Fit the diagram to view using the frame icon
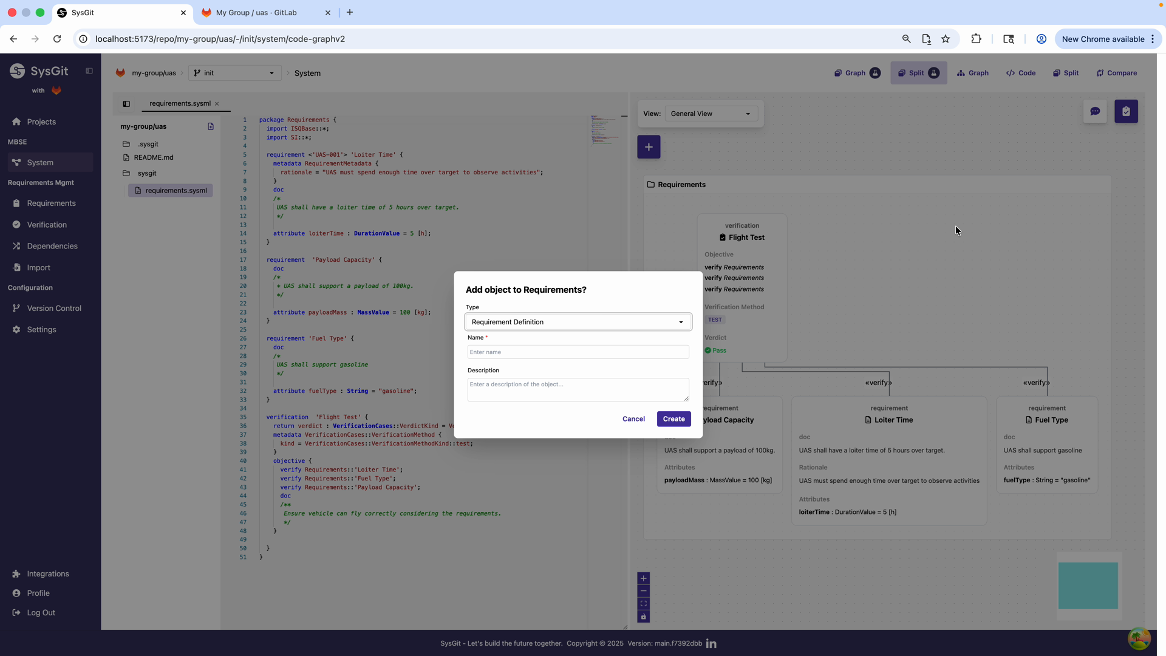1166x656 pixels. click(x=644, y=603)
